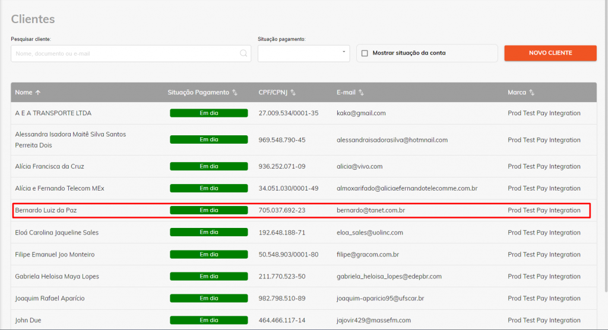Click CPF 705.037.692-23
The image size is (608, 330).
pos(282,210)
